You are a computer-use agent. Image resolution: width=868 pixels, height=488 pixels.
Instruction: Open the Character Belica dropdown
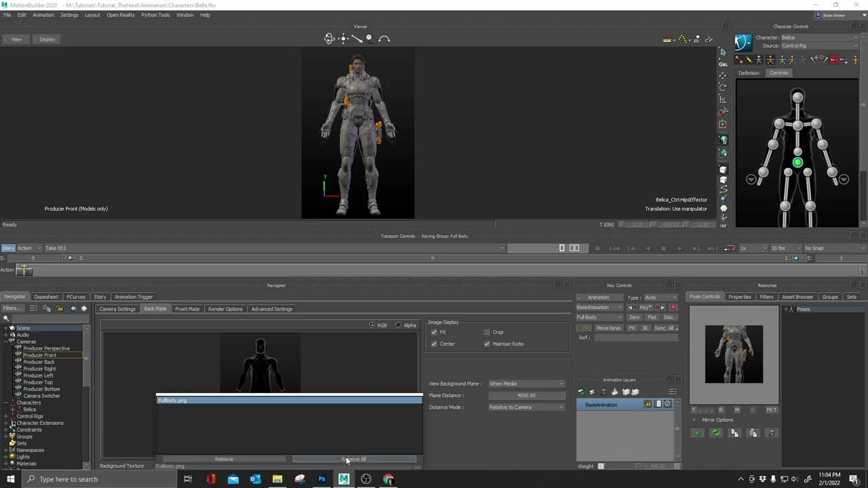[x=818, y=37]
